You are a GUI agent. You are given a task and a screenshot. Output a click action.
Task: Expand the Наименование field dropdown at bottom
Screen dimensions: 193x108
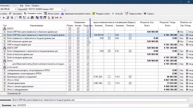pyautogui.click(x=187, y=100)
